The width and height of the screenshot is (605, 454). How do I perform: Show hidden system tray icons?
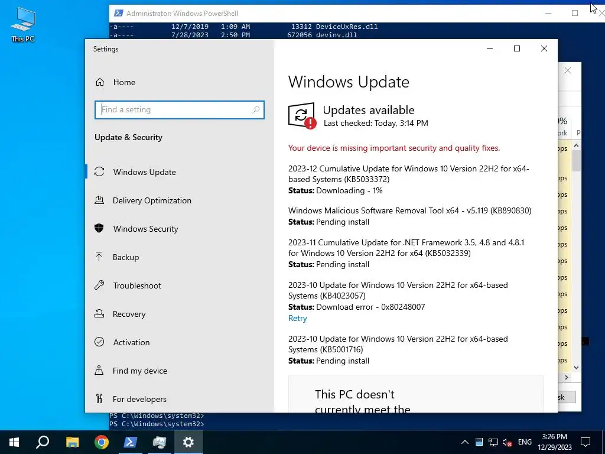(x=465, y=442)
